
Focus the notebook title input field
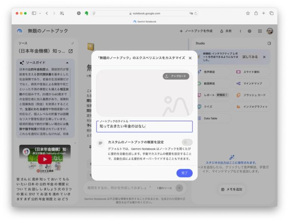(144, 127)
